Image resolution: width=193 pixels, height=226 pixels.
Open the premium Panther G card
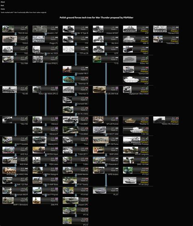[136, 120]
